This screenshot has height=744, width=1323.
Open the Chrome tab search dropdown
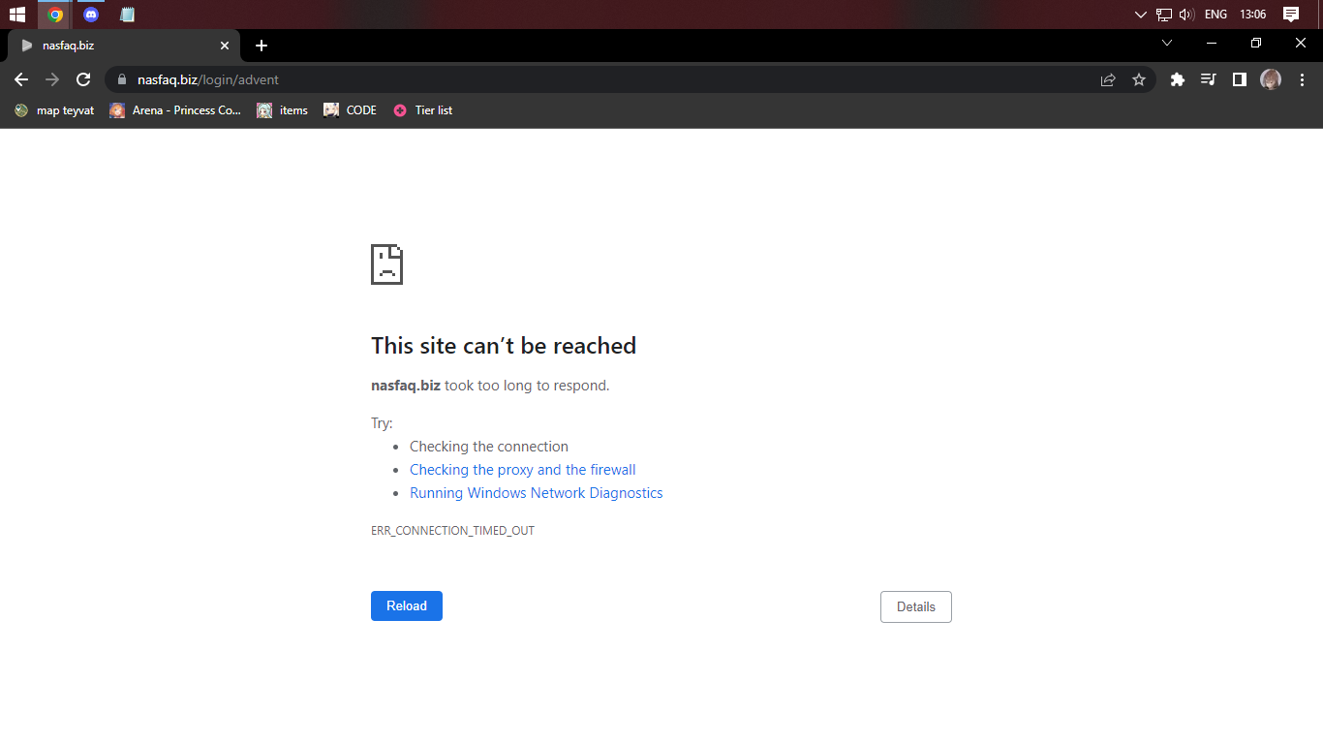tap(1167, 43)
